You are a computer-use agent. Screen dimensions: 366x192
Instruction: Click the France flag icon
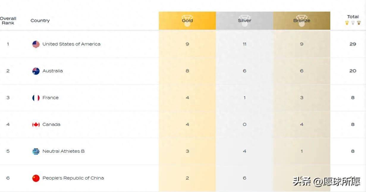[36, 98]
